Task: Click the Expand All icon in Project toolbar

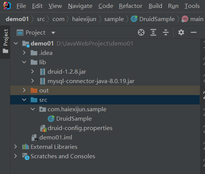Action: 153,32
